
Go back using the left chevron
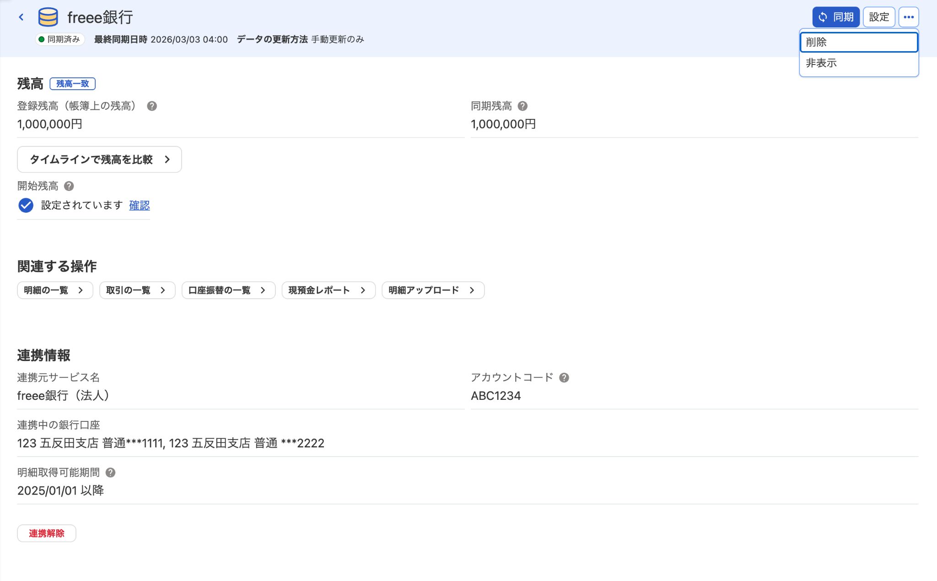(x=21, y=17)
